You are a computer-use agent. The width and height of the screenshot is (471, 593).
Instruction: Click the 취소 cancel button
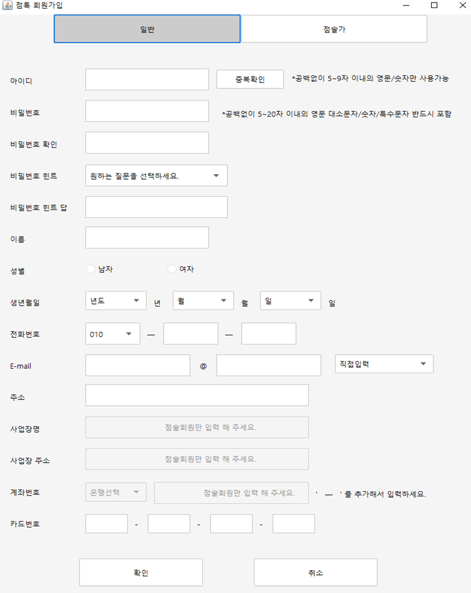tap(315, 572)
